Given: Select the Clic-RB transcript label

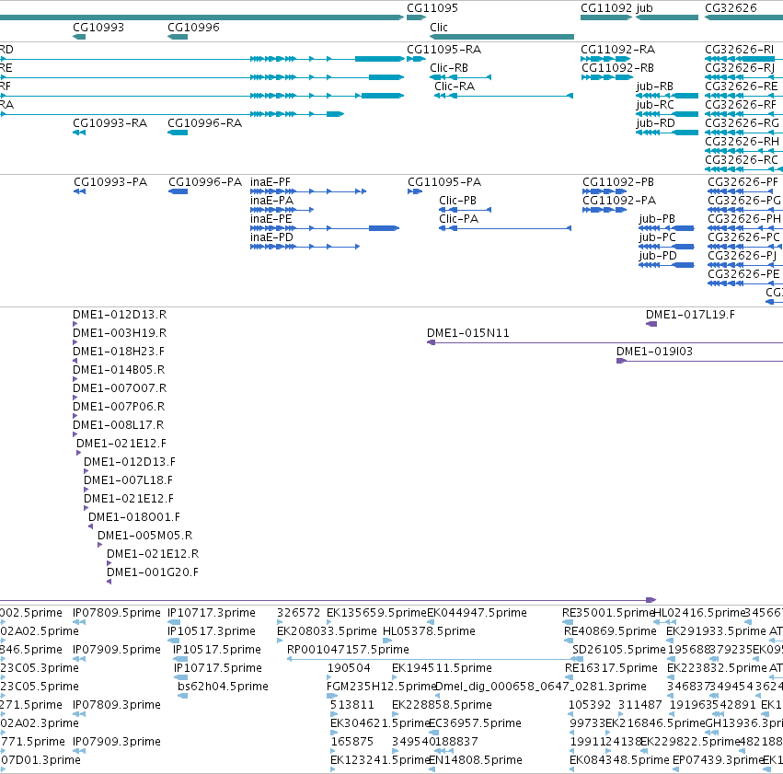Looking at the screenshot, I should coord(449,68).
